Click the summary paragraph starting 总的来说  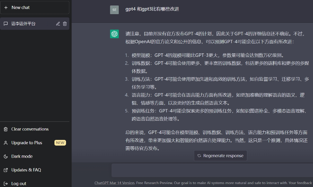[216, 141]
